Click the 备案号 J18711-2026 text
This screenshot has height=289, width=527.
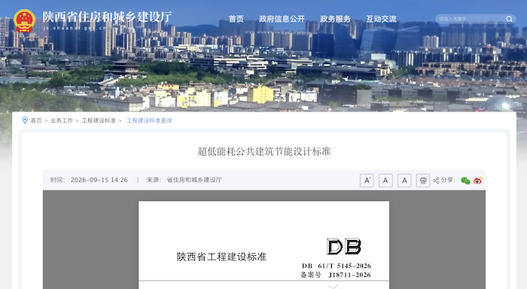pos(336,275)
